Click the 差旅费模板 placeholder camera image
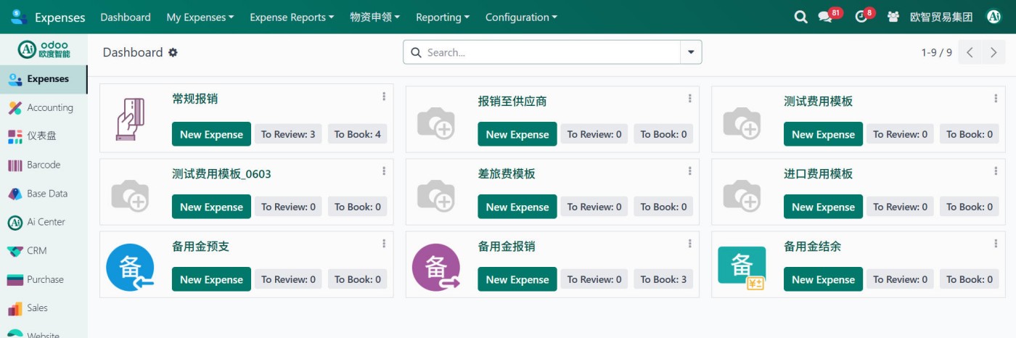Viewport: 1016px width, 338px height. [x=436, y=194]
